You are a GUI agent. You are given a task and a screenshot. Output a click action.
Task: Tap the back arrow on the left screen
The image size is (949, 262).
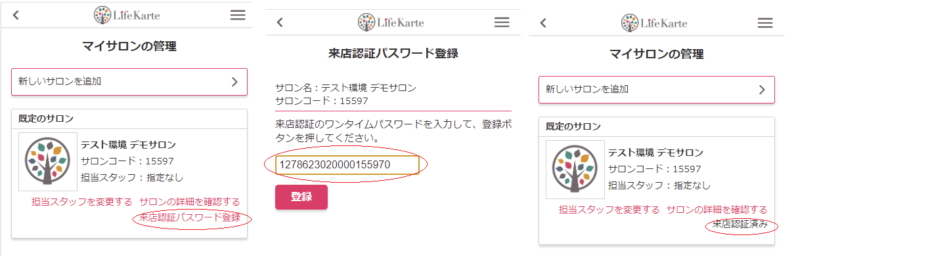(x=16, y=15)
